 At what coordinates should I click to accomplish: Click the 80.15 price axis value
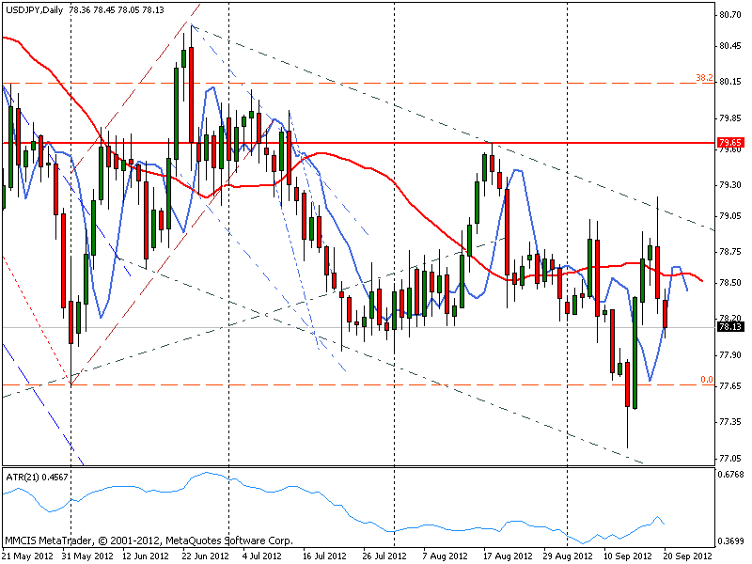click(x=730, y=82)
